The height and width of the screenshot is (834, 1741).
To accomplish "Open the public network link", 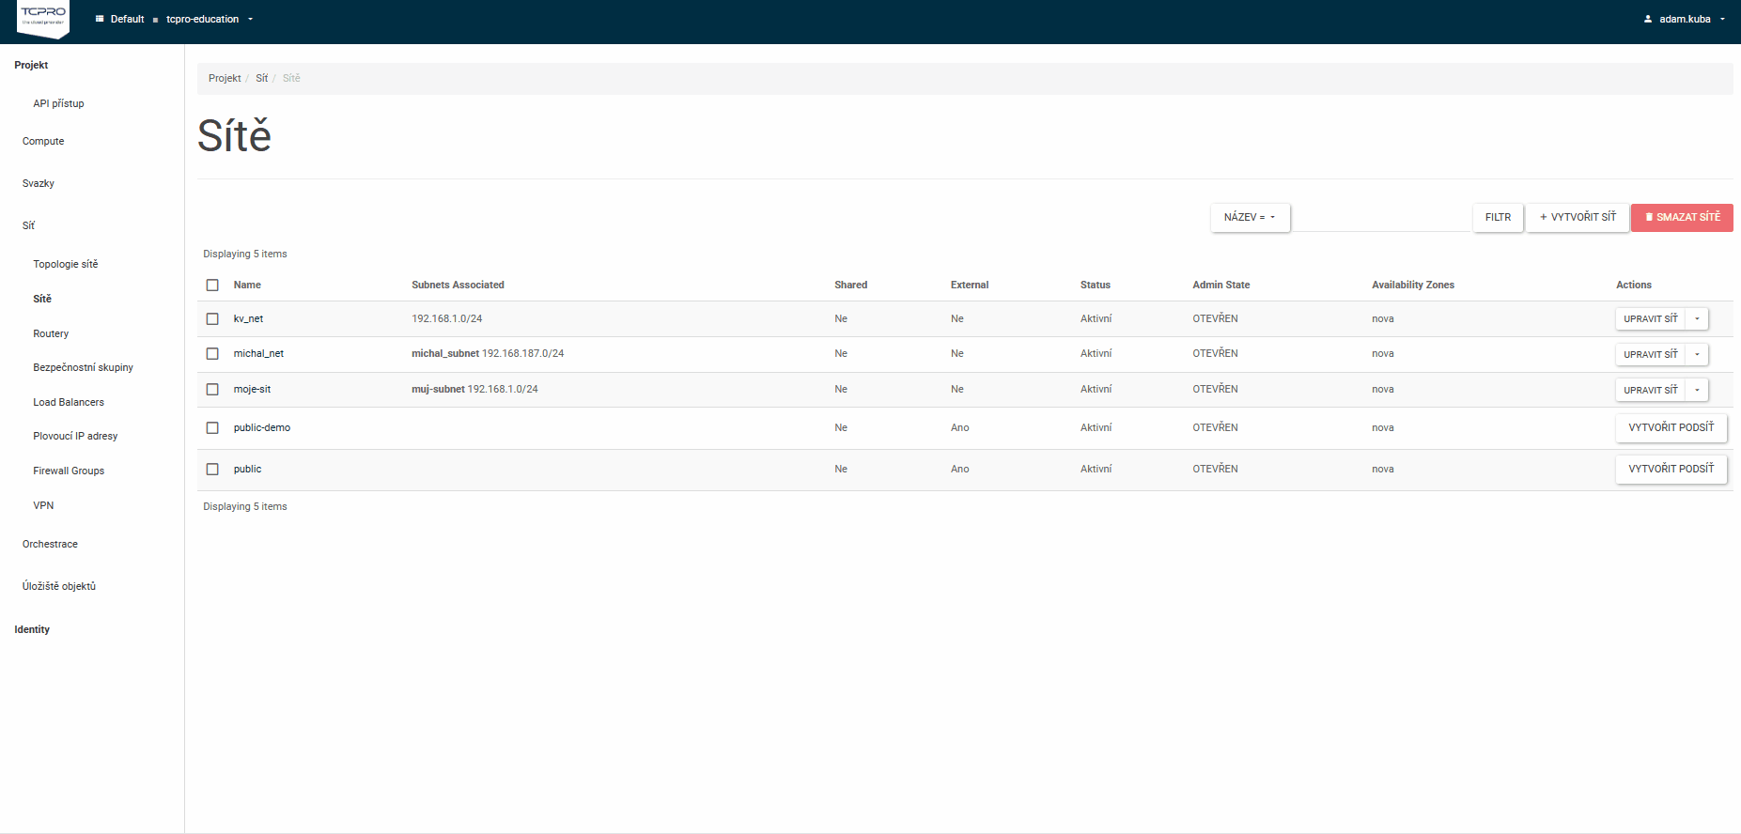I will pyautogui.click(x=247, y=469).
